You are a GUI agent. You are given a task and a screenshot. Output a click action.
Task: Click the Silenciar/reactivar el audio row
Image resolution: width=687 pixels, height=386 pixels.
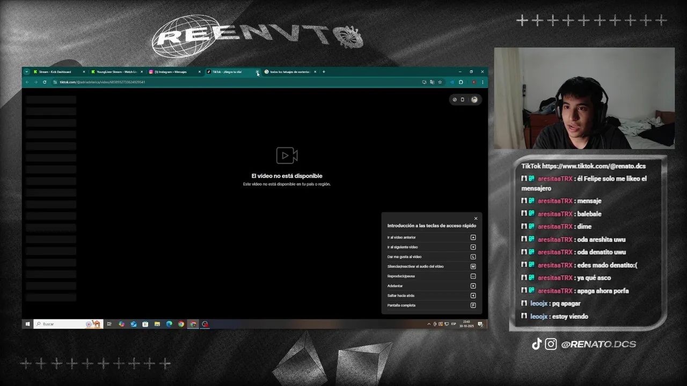click(432, 266)
